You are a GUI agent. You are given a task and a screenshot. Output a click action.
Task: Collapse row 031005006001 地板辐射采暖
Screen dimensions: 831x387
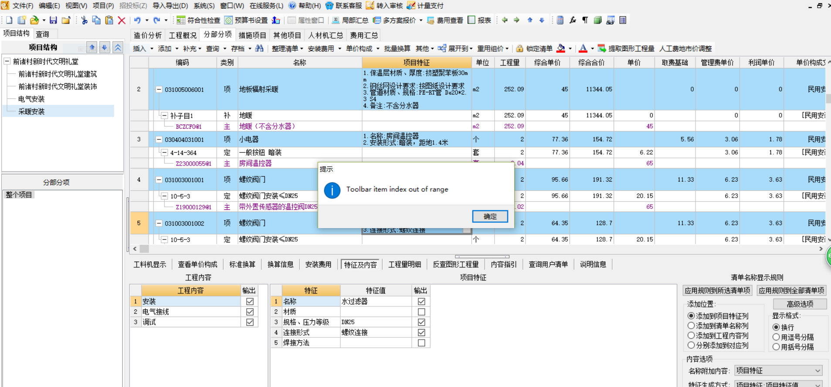pyautogui.click(x=159, y=89)
